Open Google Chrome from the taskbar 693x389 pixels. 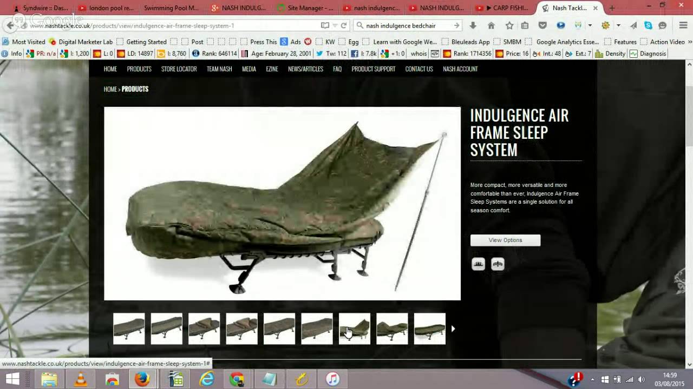coord(237,379)
